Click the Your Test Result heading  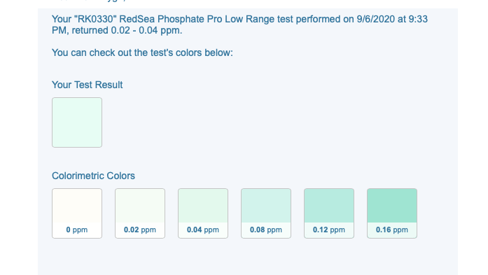[87, 85]
